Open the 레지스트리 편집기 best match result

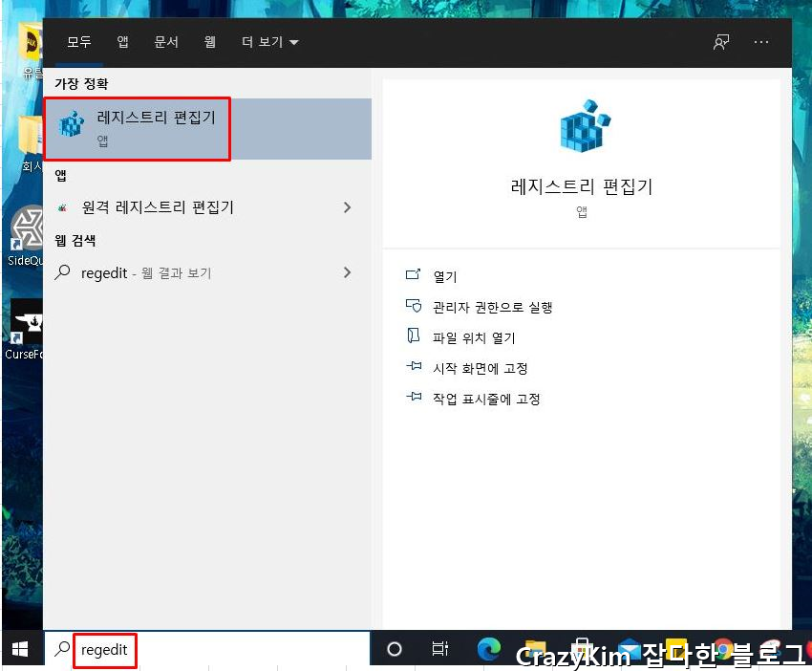(207, 128)
